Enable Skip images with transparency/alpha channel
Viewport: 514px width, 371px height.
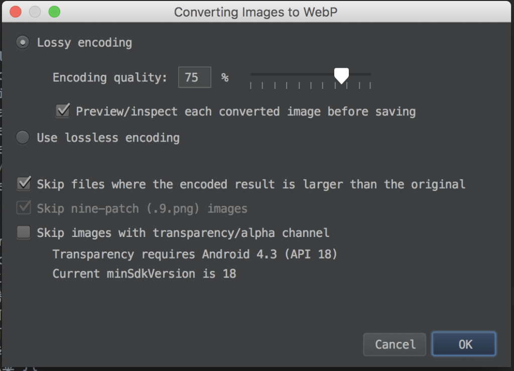click(x=24, y=233)
